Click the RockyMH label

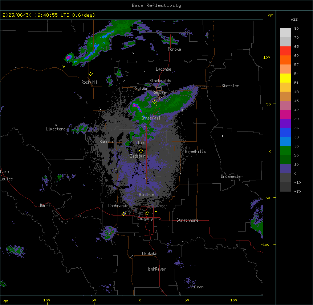click(x=89, y=82)
